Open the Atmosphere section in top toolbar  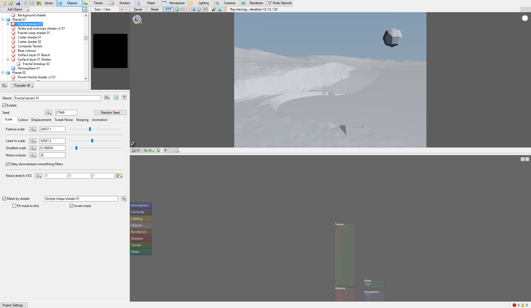[x=174, y=3]
